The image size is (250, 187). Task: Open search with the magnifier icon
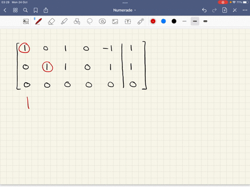[26, 10]
